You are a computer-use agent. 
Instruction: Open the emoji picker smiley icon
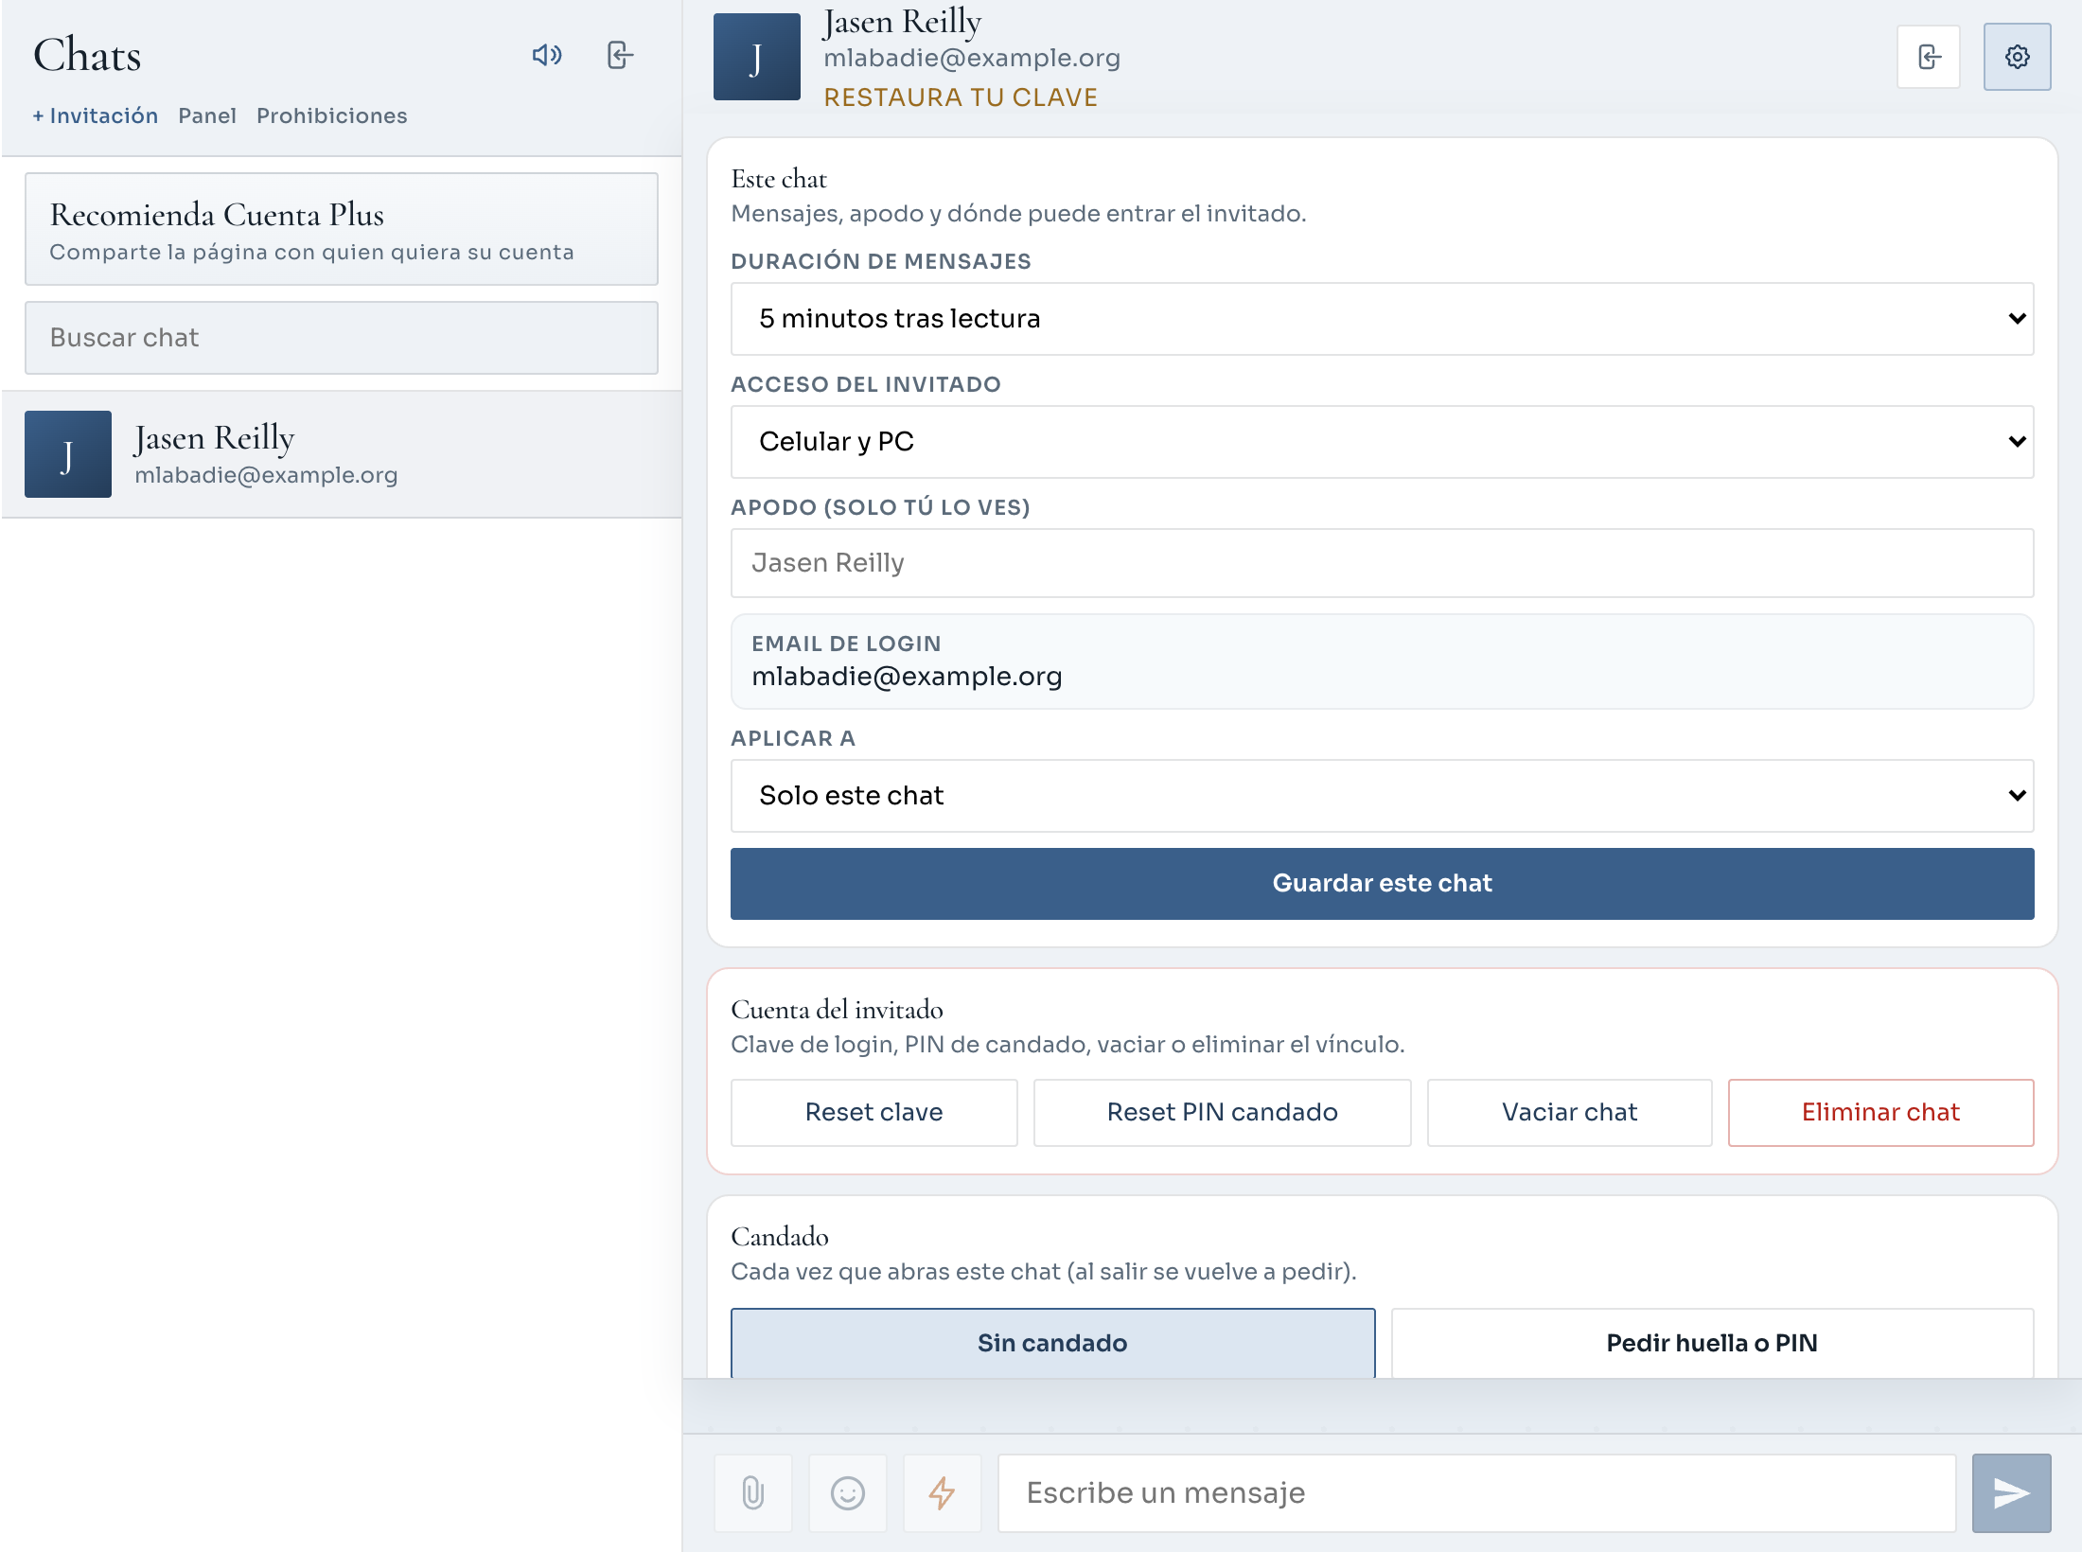pyautogui.click(x=848, y=1492)
